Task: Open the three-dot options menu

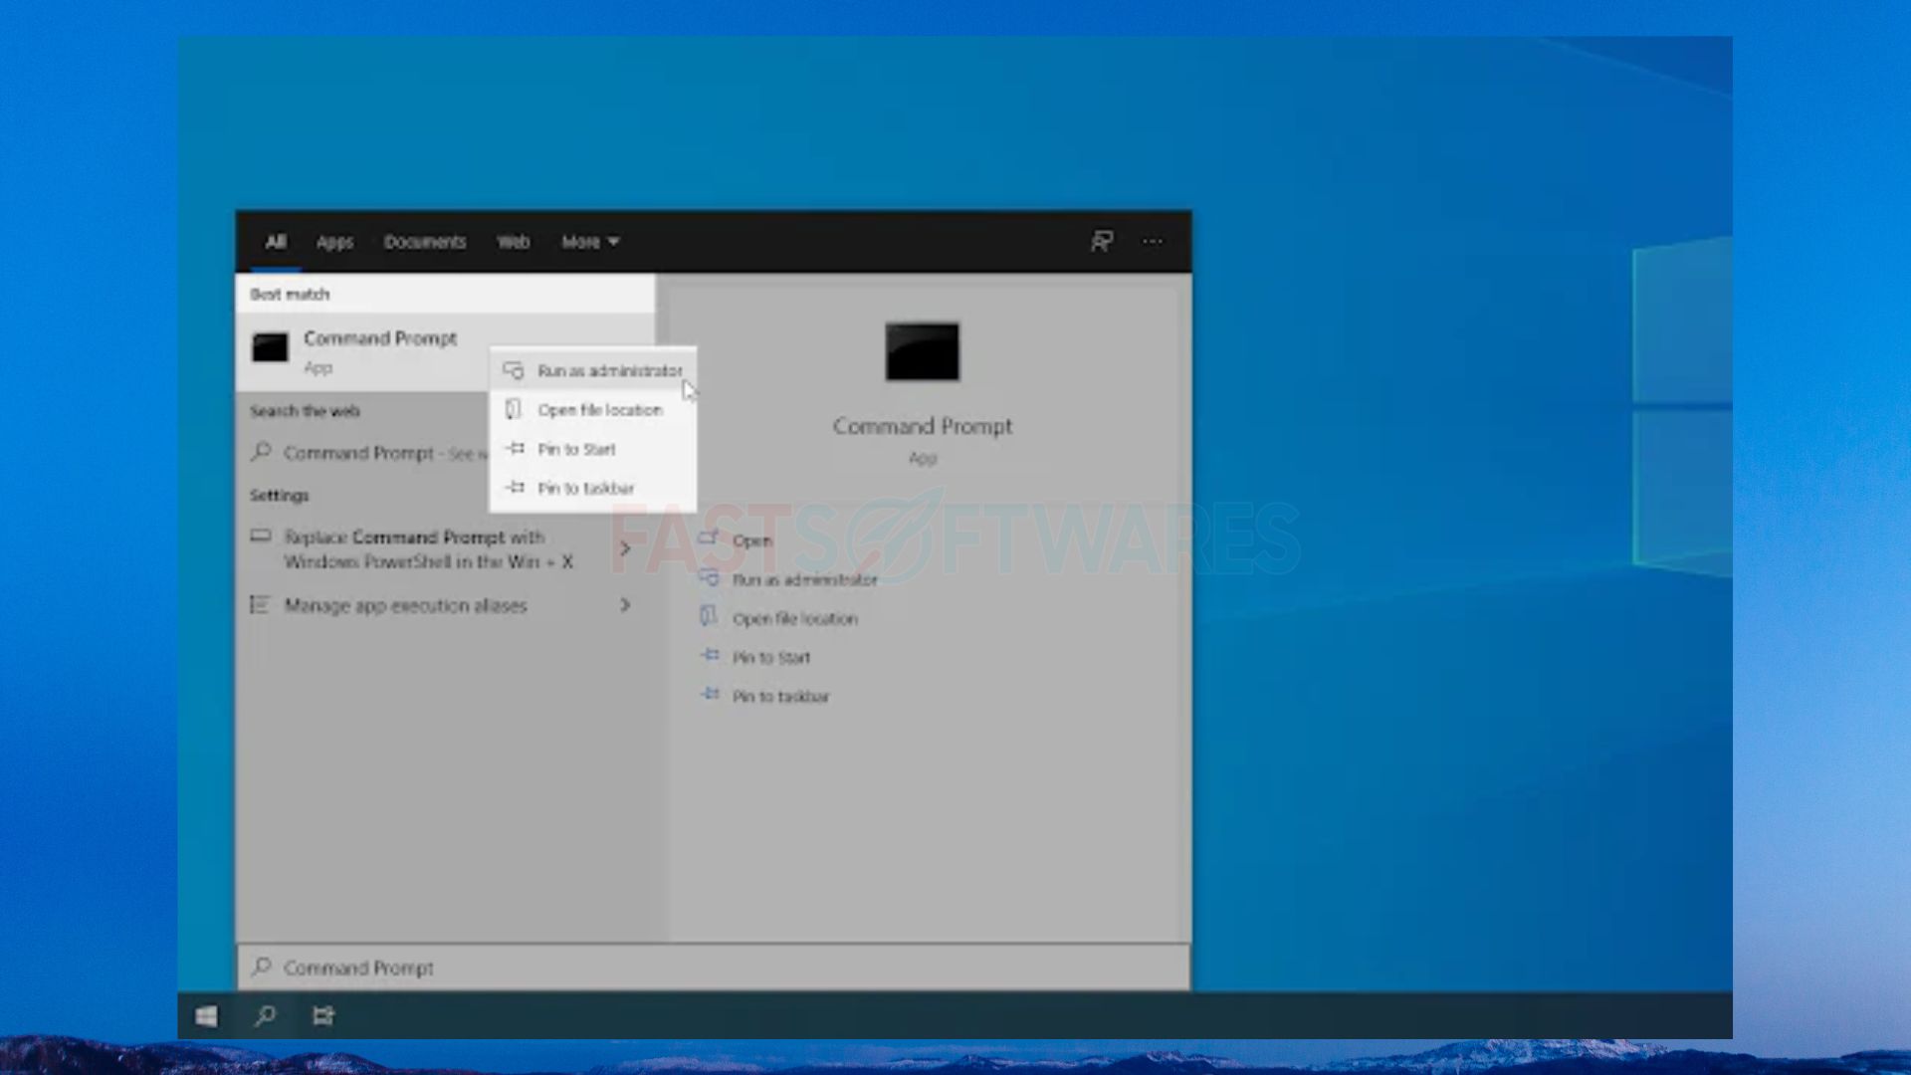Action: click(x=1153, y=241)
